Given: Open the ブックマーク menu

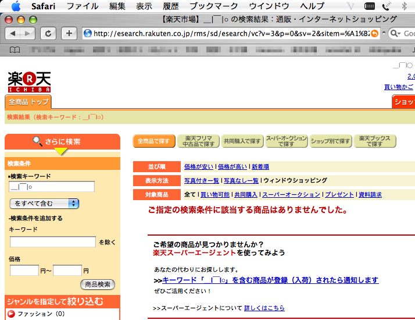Looking at the screenshot, I should [213, 6].
